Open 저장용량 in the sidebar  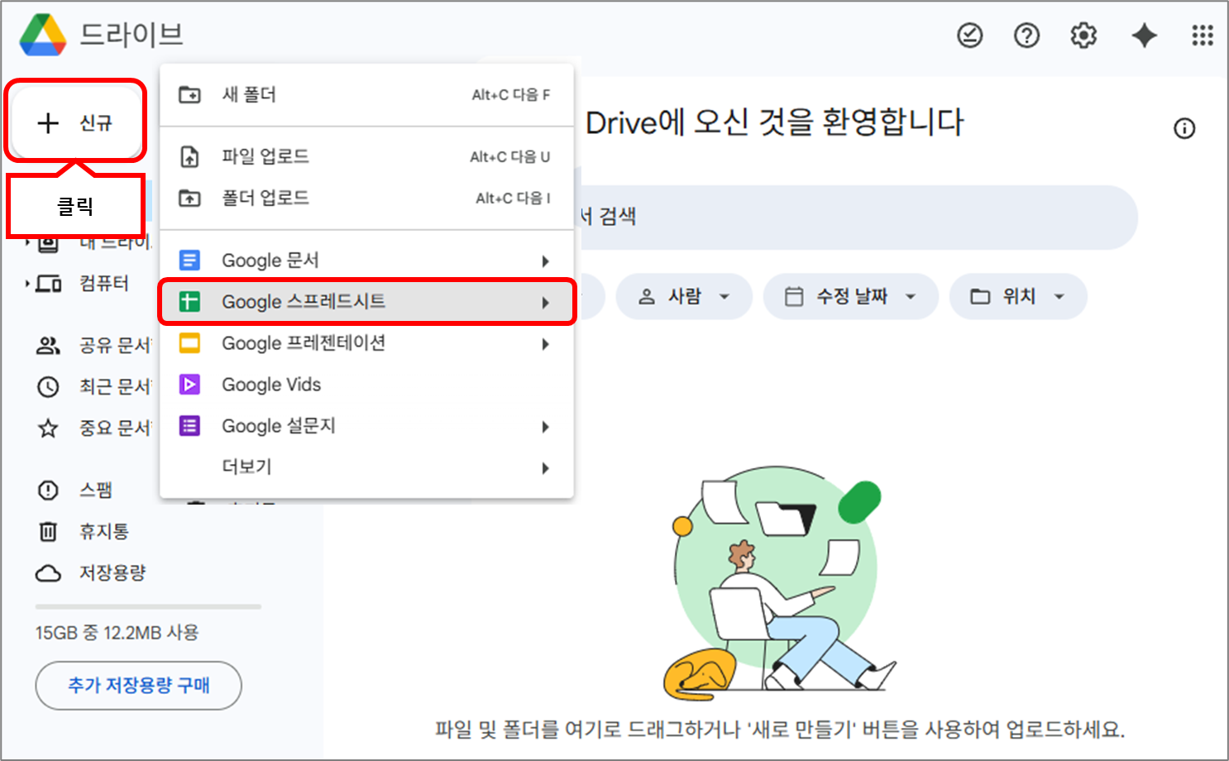(x=112, y=573)
